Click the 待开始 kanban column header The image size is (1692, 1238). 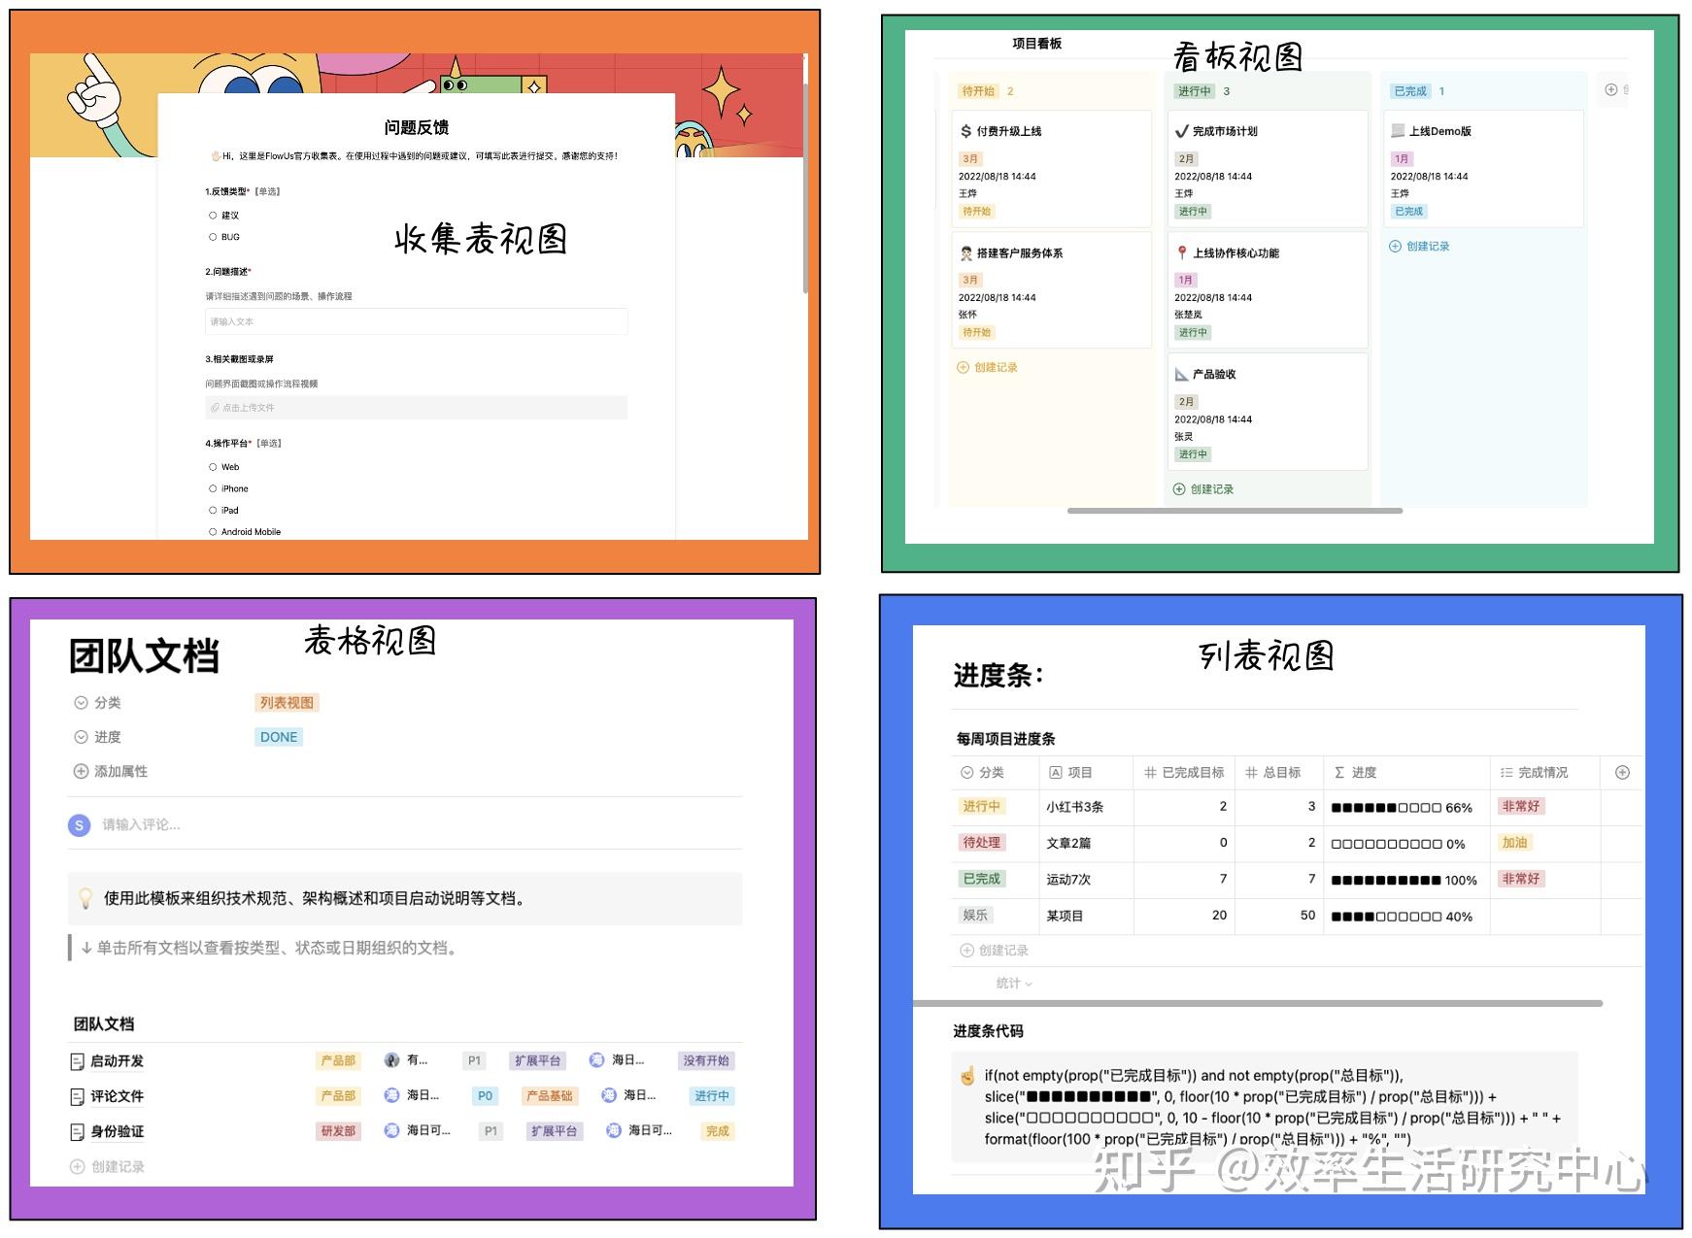pos(978,91)
